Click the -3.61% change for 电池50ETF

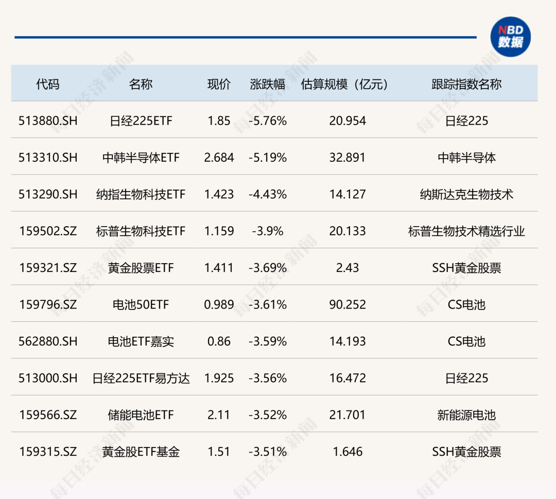(x=267, y=304)
